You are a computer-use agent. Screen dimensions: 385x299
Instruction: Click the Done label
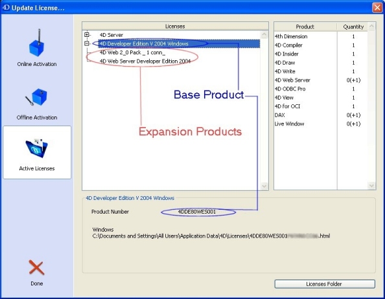coord(36,283)
